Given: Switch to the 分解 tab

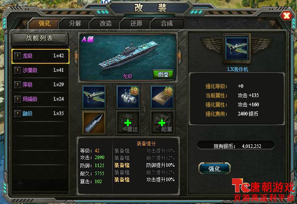Looking at the screenshot, I should click(x=75, y=23).
